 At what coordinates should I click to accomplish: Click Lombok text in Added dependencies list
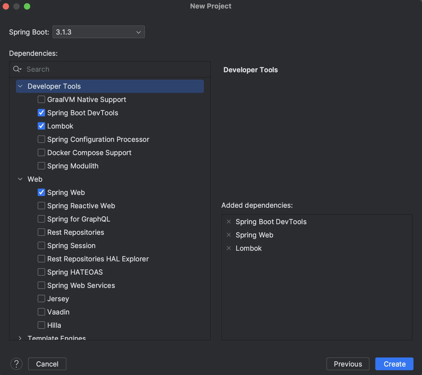tap(249, 248)
